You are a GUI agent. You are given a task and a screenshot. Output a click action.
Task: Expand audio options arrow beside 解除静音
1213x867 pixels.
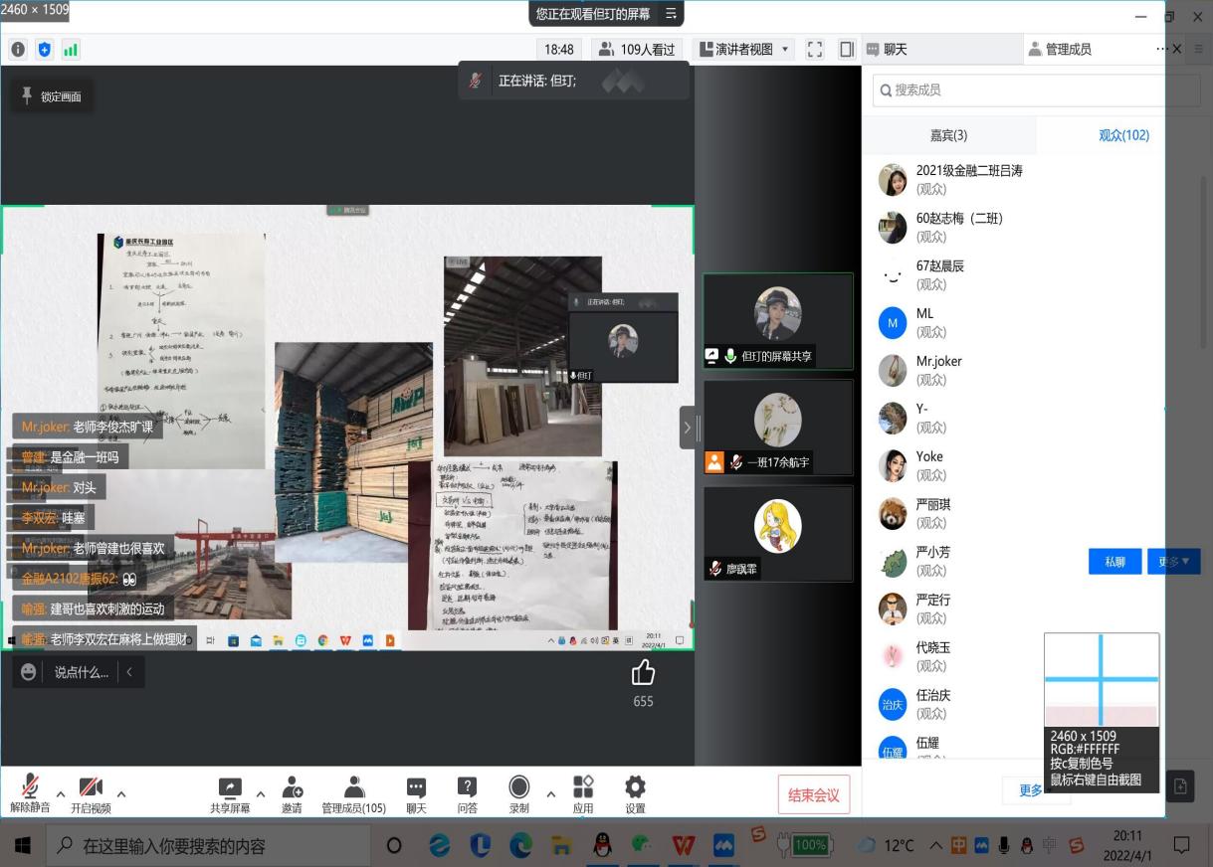(61, 793)
